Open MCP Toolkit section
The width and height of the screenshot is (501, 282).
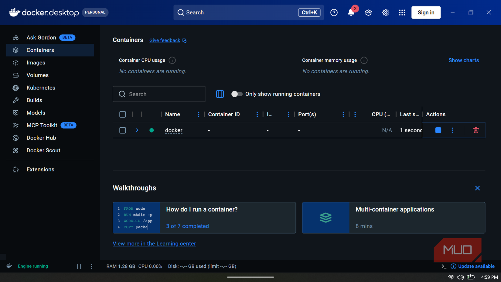50,125
